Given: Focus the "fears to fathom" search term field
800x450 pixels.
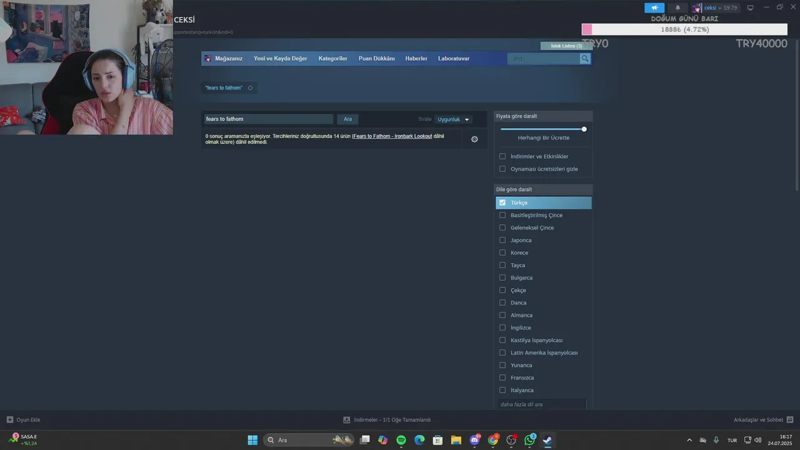Looking at the screenshot, I should (269, 119).
